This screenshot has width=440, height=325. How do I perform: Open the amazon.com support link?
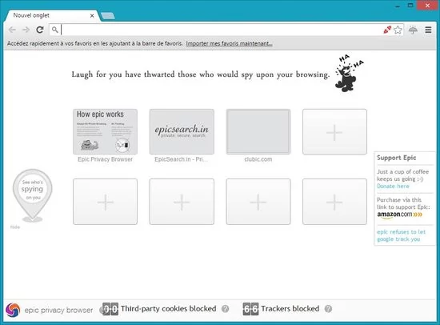pyautogui.click(x=399, y=215)
